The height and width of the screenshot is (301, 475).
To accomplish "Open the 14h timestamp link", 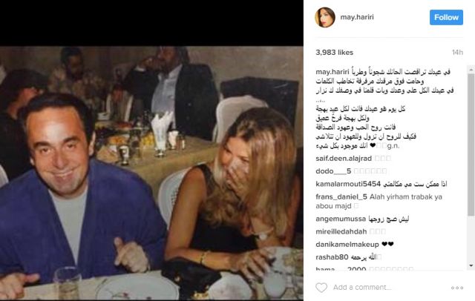I will (457, 53).
